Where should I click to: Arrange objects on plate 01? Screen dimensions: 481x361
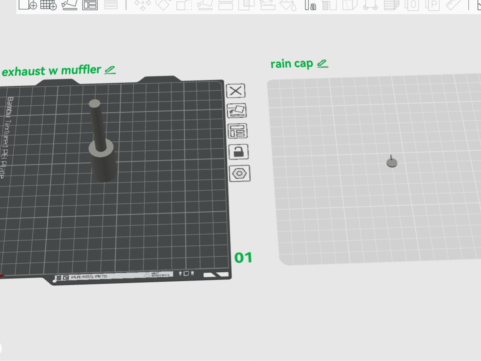coord(237,131)
